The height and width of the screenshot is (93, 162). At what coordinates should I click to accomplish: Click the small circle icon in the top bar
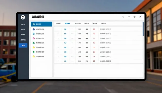(123, 17)
